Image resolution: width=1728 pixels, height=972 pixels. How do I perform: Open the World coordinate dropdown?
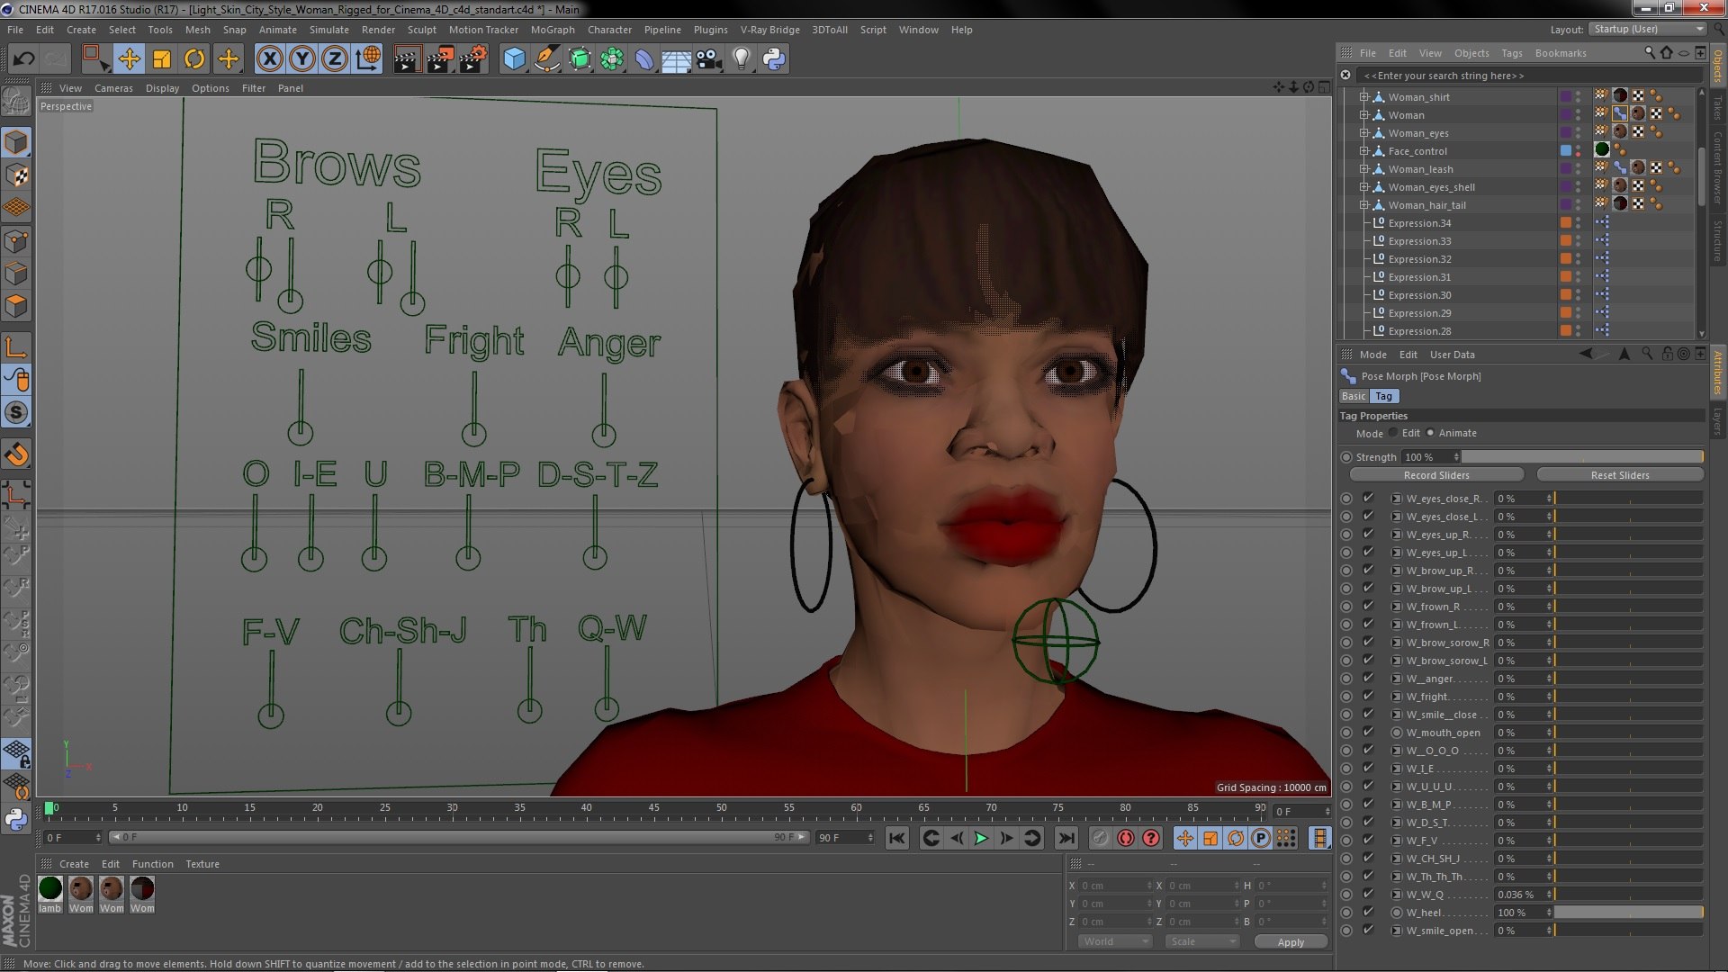click(x=1115, y=941)
